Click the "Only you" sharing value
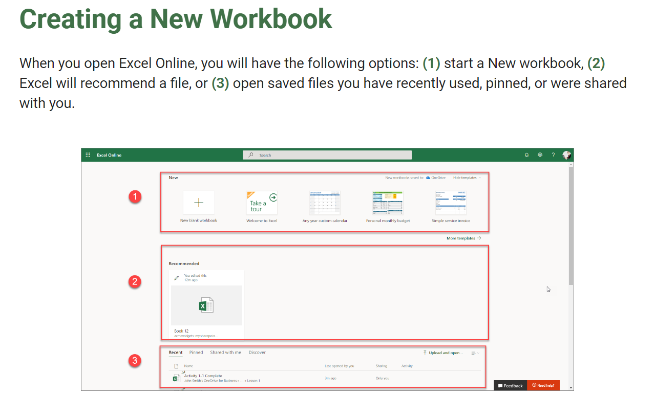Image resolution: width=655 pixels, height=417 pixels. click(x=383, y=378)
